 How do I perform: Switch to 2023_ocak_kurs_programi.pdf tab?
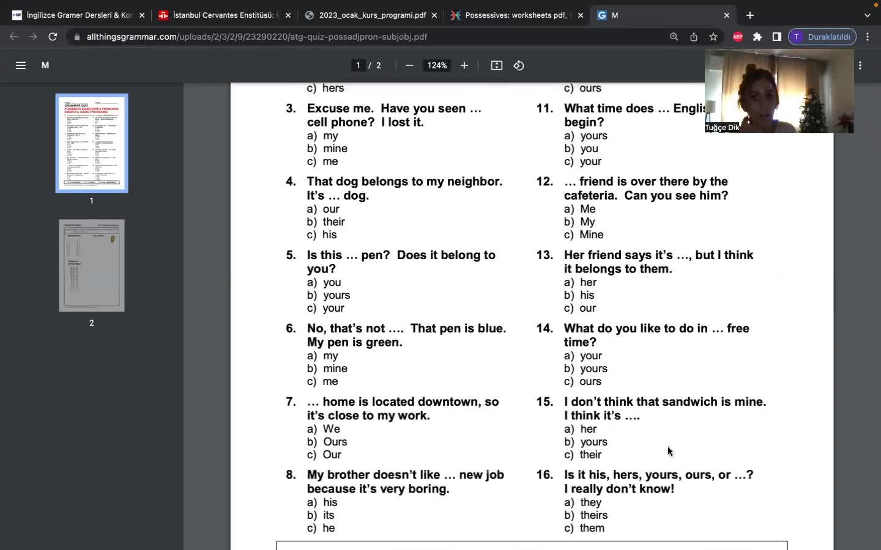pos(370,15)
